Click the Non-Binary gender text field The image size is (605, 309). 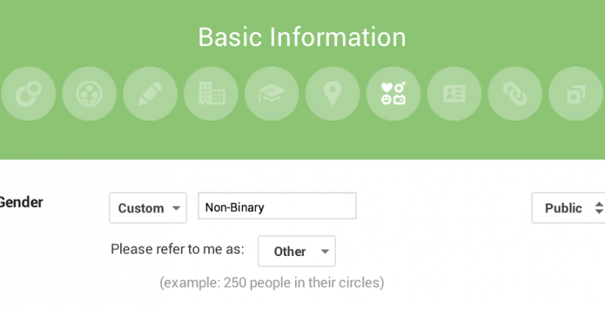pyautogui.click(x=277, y=207)
